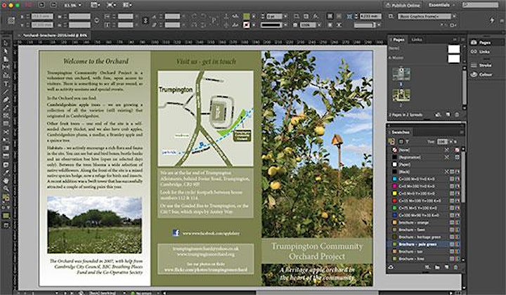Click Show Swatch Kinds icon in Swatches footer
This screenshot has width=506, height=295.
click(x=427, y=267)
